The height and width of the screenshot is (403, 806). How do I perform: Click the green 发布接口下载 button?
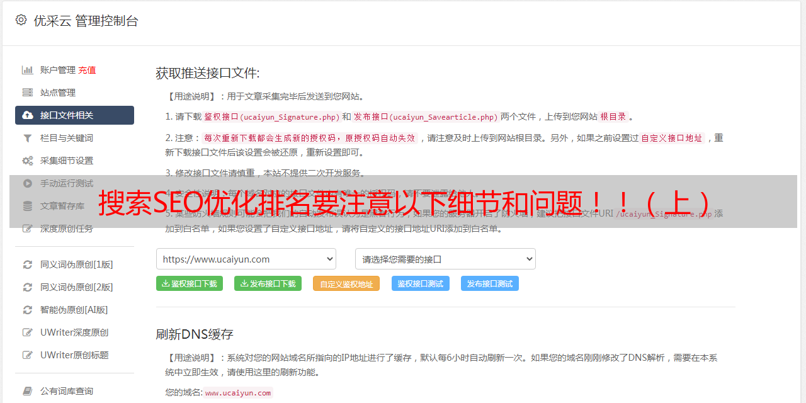268,283
